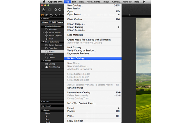This screenshot has width=185, height=123.
Task: Open the Edit menu
Action: pyautogui.click(x=74, y=2)
